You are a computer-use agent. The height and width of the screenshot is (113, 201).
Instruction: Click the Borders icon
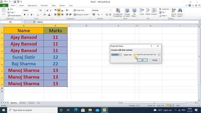(x=38, y=15)
